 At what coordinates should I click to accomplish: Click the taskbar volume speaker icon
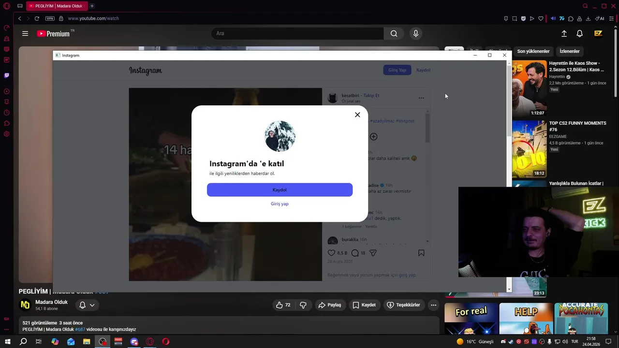[x=565, y=342]
